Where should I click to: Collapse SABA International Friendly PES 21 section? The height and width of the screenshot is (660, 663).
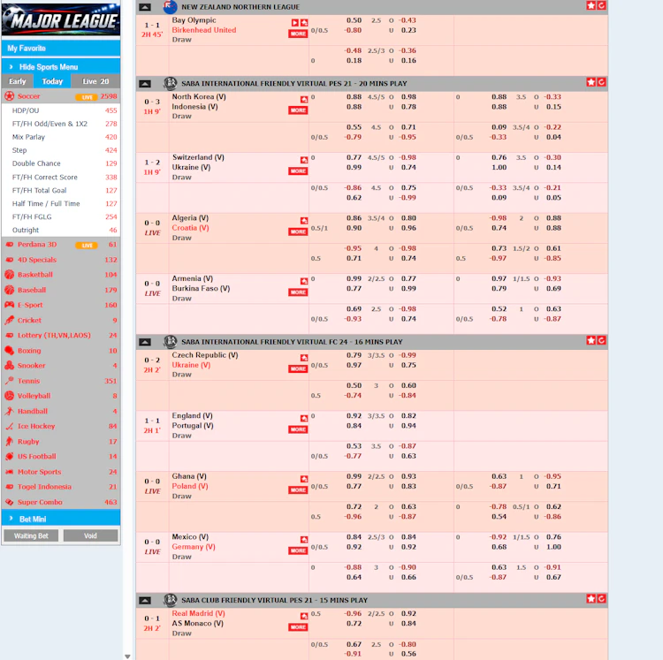(x=145, y=84)
